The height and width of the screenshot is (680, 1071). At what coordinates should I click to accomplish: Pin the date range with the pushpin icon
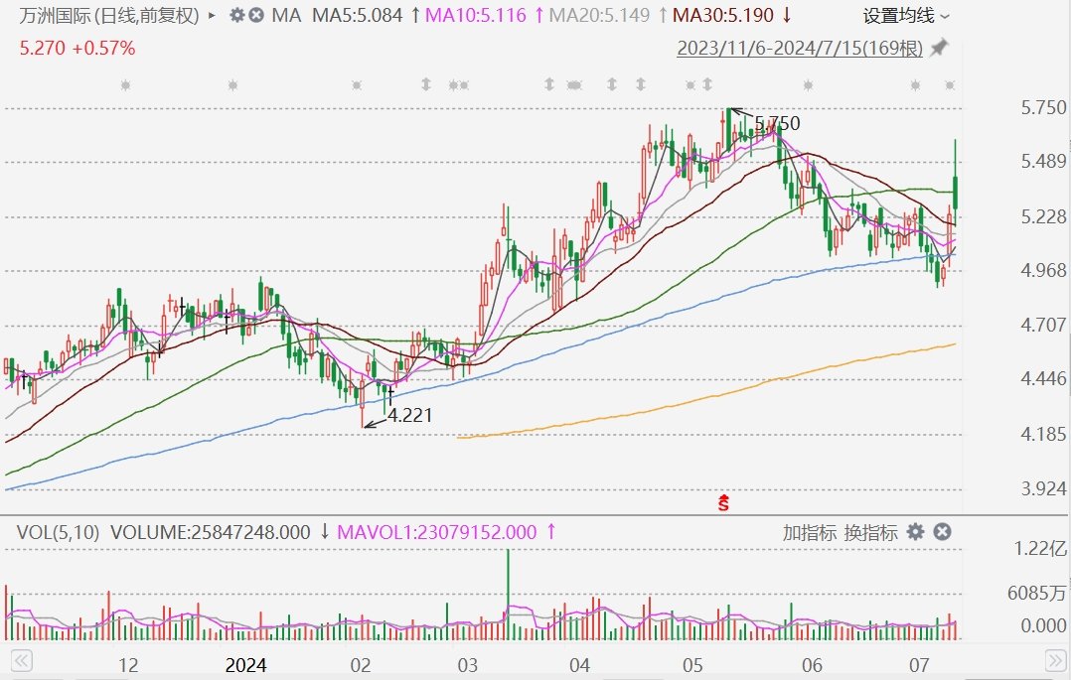(x=939, y=48)
